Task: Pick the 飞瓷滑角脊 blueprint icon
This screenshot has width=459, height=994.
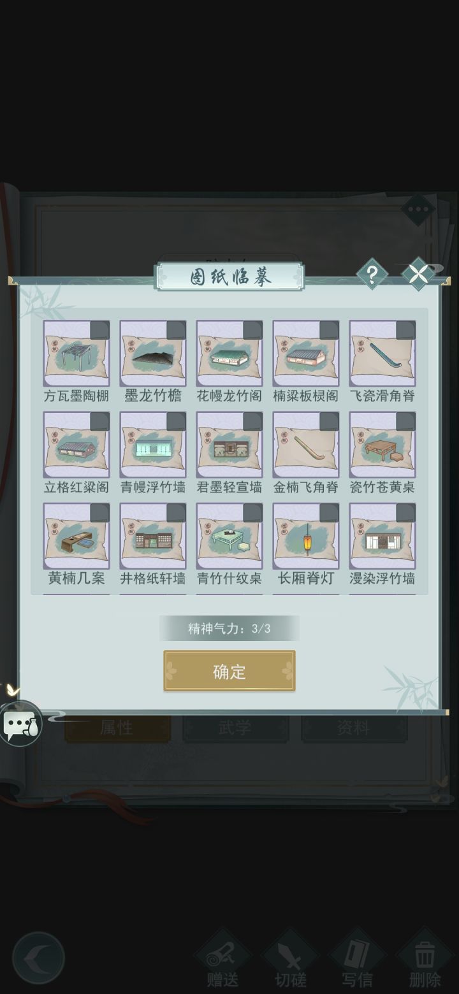Action: point(382,353)
